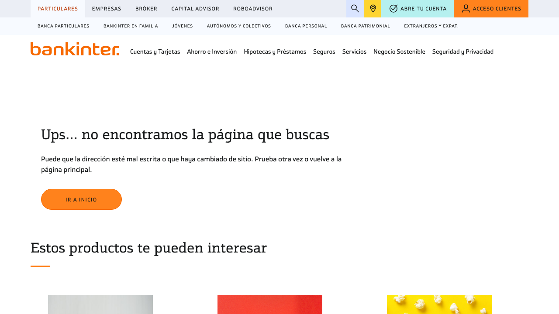Viewport: 559px width, 314px height.
Task: Click the Bankinter logo
Action: point(75,49)
